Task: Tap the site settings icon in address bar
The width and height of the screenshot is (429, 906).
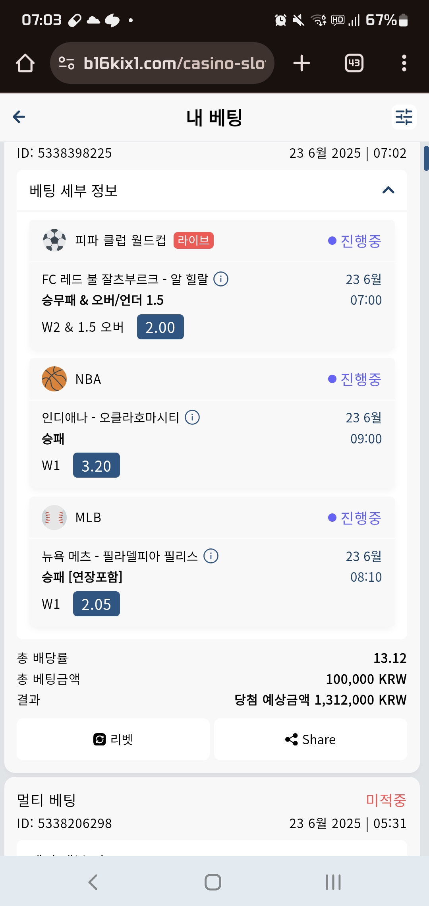Action: (x=66, y=63)
